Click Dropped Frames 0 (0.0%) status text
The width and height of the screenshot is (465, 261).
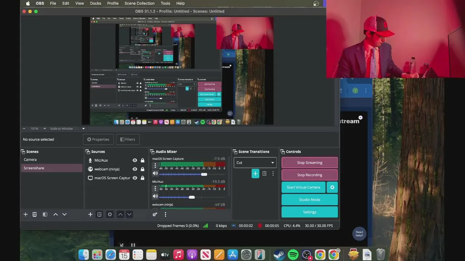[178, 225]
